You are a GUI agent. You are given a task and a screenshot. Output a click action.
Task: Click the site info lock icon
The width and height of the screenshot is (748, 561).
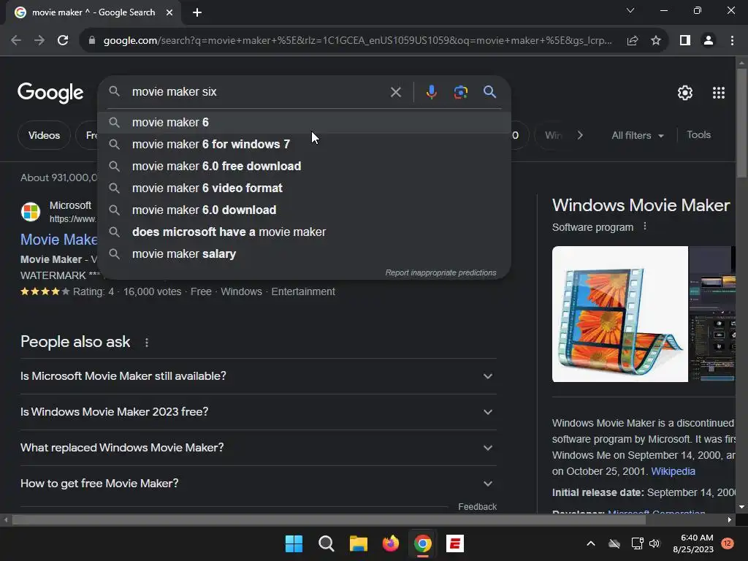click(92, 41)
